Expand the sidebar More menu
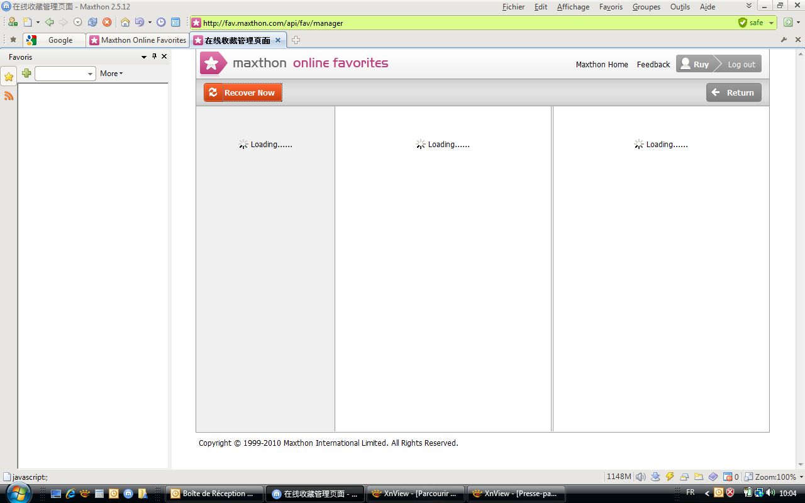This screenshot has width=805, height=503. 111,74
